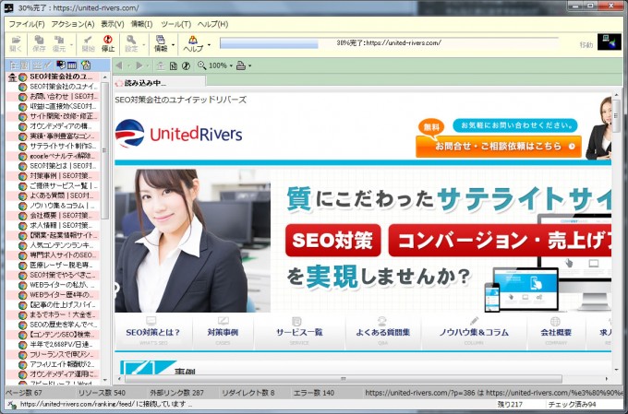Open the 表示(V) menu
Viewport: 628px width, 414px height.
112,24
